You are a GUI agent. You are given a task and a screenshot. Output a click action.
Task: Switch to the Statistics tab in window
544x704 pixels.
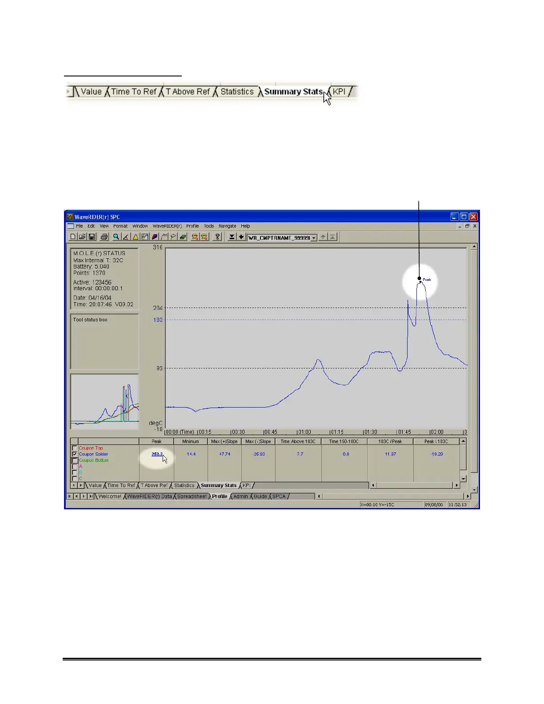184,485
